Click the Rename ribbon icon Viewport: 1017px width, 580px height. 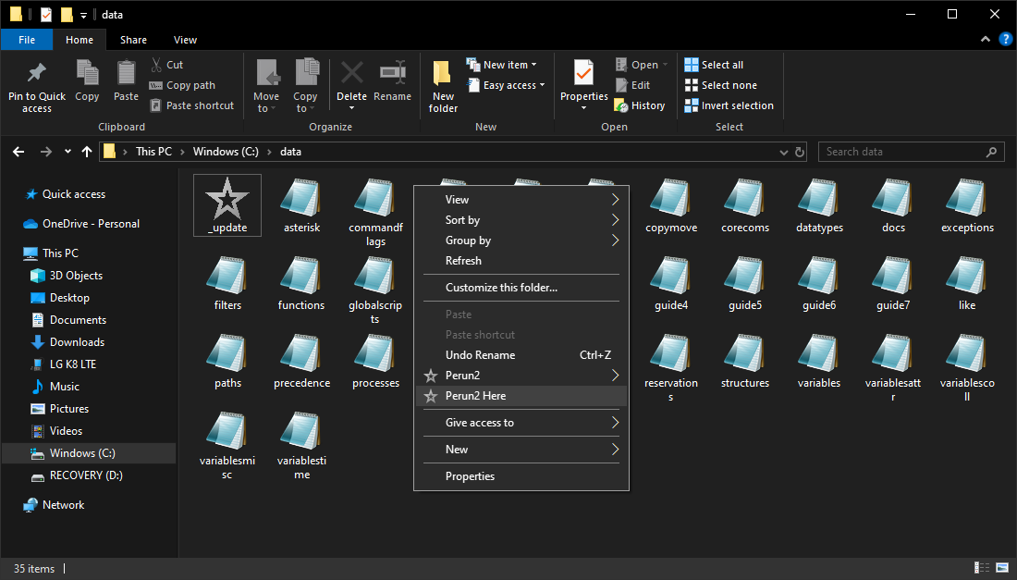(x=392, y=73)
